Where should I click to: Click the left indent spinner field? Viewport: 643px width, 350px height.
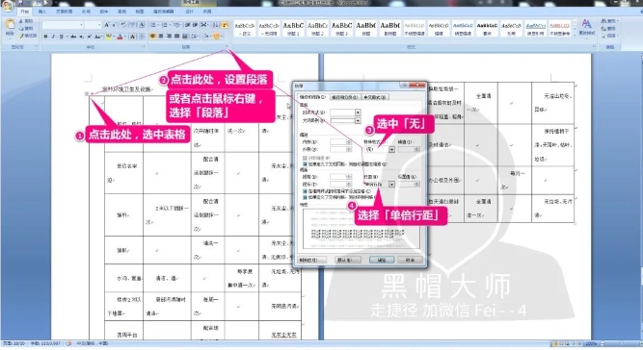click(x=340, y=142)
